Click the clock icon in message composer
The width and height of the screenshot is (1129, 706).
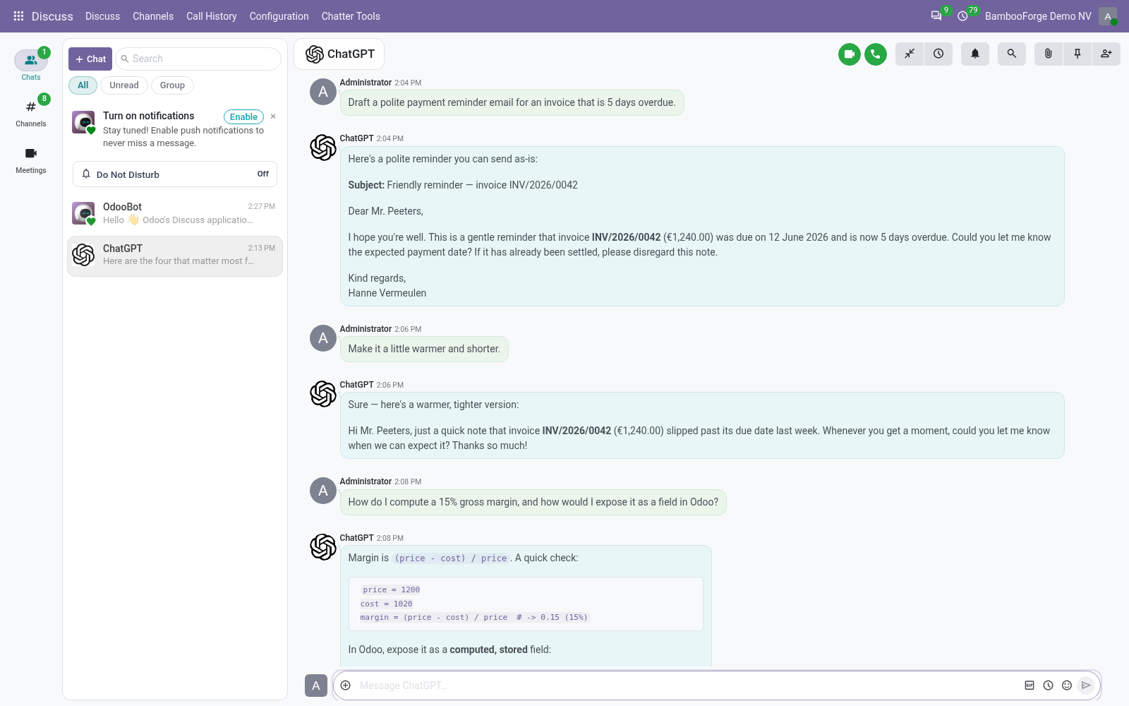[x=1049, y=686]
